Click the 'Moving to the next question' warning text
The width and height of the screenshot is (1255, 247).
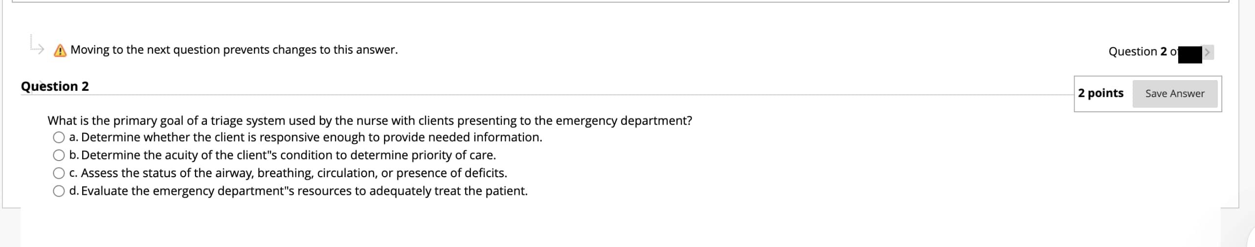point(234,50)
